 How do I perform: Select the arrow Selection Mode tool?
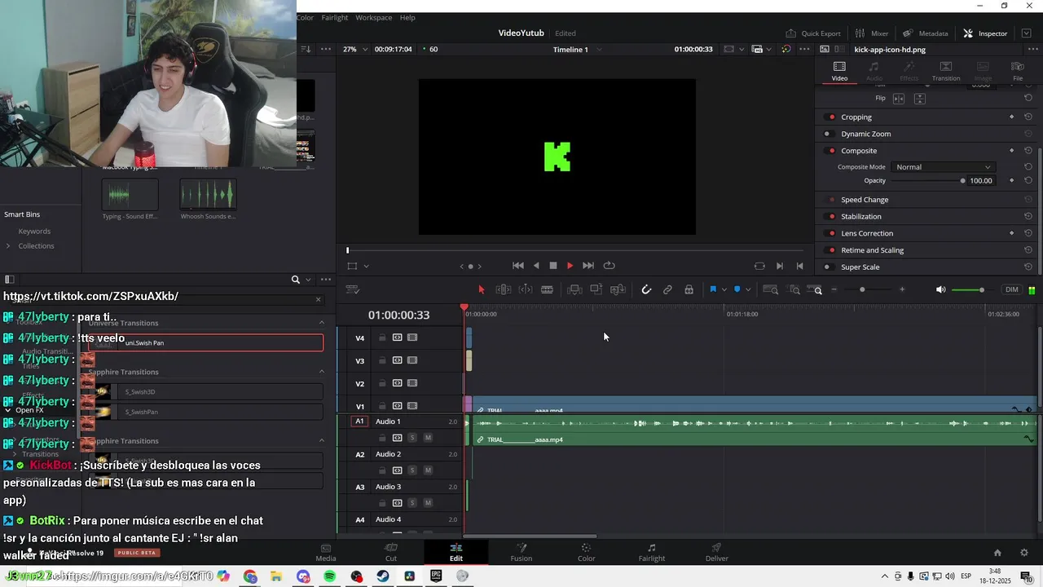[x=481, y=289]
